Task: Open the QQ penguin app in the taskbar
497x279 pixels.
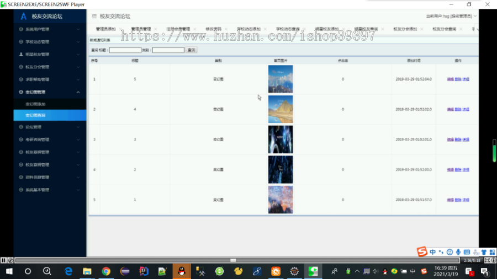Action: coord(182,271)
